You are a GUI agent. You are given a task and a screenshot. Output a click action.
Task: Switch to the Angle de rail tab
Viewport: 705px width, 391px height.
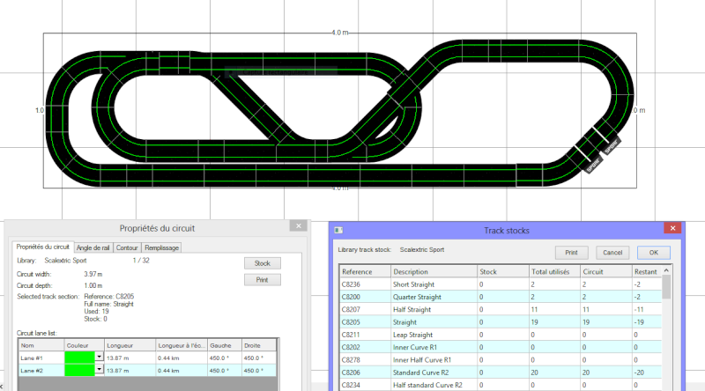click(x=93, y=248)
